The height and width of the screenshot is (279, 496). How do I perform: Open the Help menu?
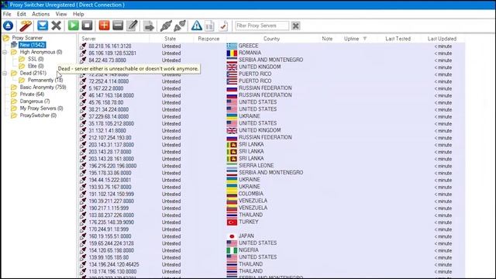click(78, 14)
